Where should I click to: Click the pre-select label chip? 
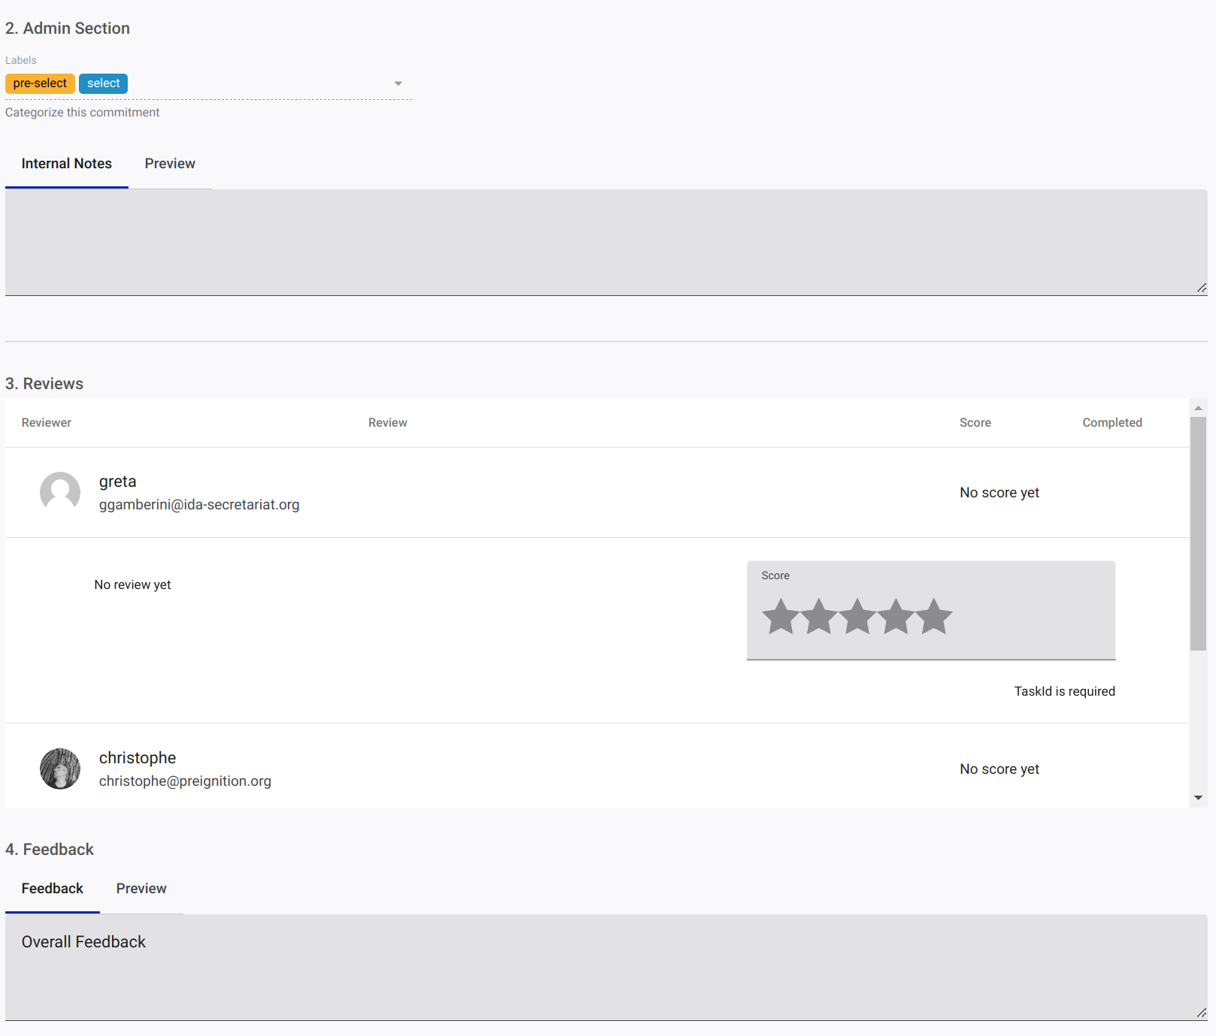pyautogui.click(x=40, y=83)
